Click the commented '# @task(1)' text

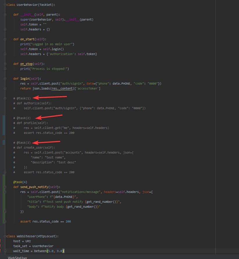pos(22,98)
